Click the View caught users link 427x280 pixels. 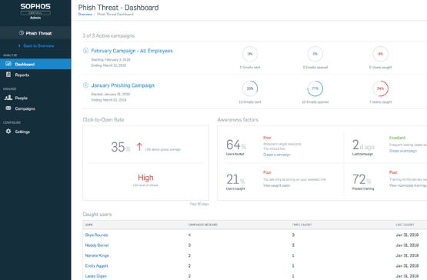point(276,185)
